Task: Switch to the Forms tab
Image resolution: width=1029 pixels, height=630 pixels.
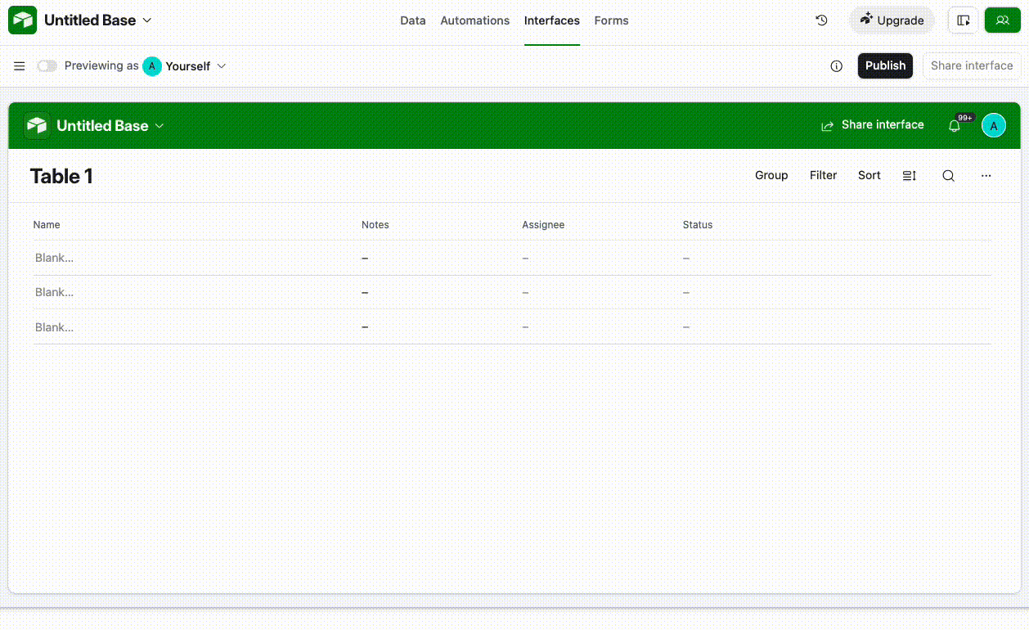Action: pos(611,20)
